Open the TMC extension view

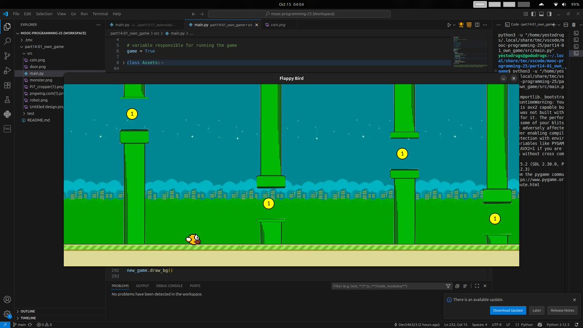click(7, 129)
